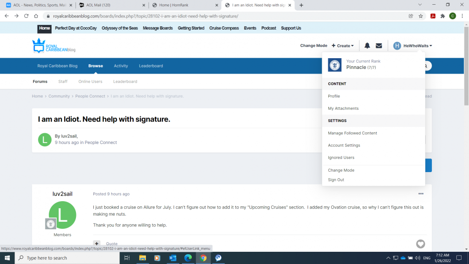Open the Activity tab in blue navbar
Viewport: 469px width, 264px height.
click(x=121, y=66)
